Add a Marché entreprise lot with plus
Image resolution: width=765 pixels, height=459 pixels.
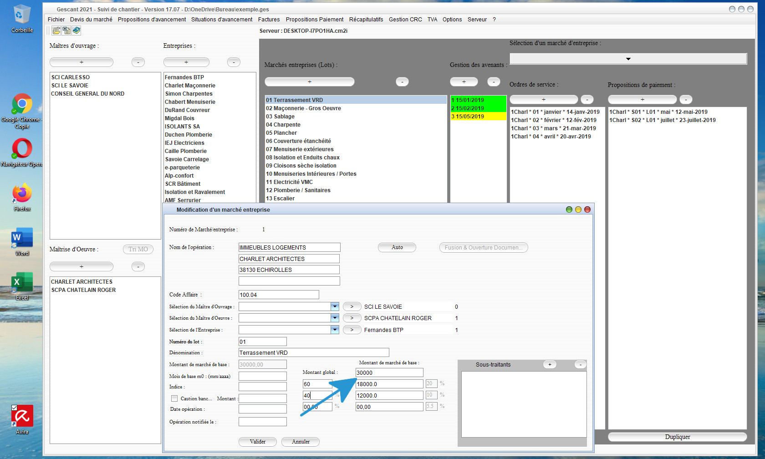click(310, 82)
